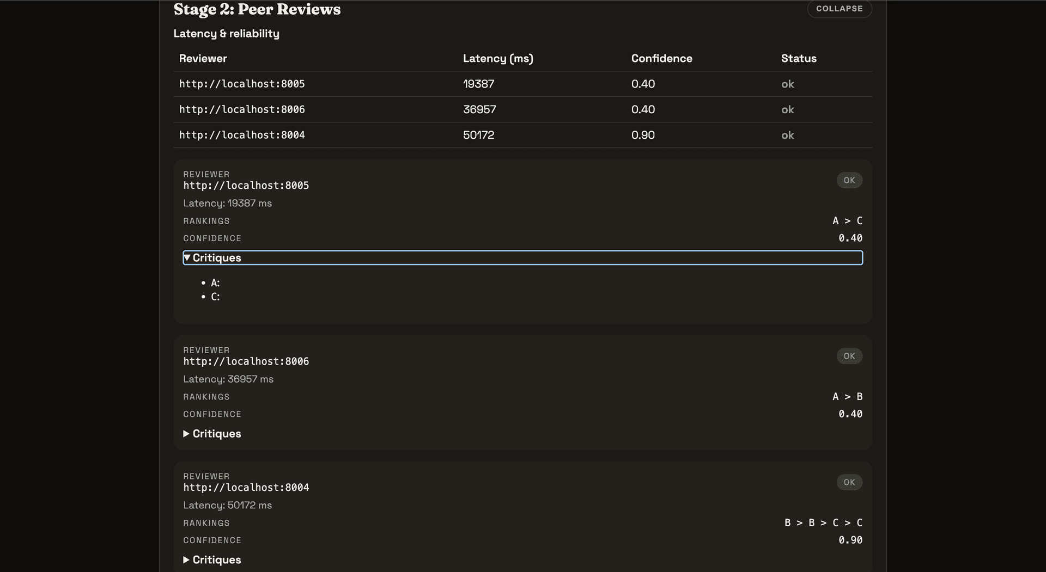
Task: Click the OK badge on localhost:8006 card
Action: click(x=849, y=356)
